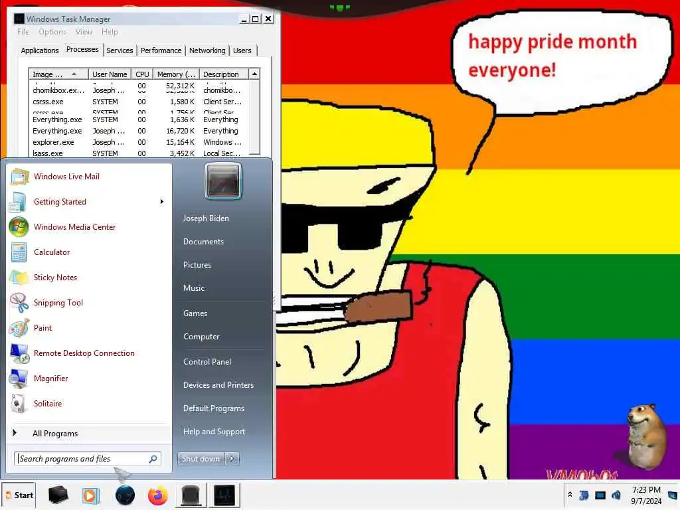680x510 pixels.
Task: Switch to the Task Manager taskbar button
Action: pyautogui.click(x=224, y=495)
